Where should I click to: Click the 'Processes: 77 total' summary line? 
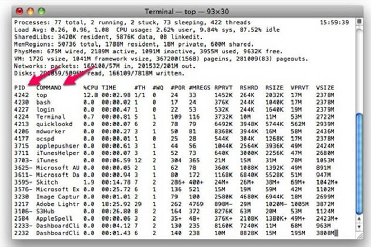[x=132, y=22]
